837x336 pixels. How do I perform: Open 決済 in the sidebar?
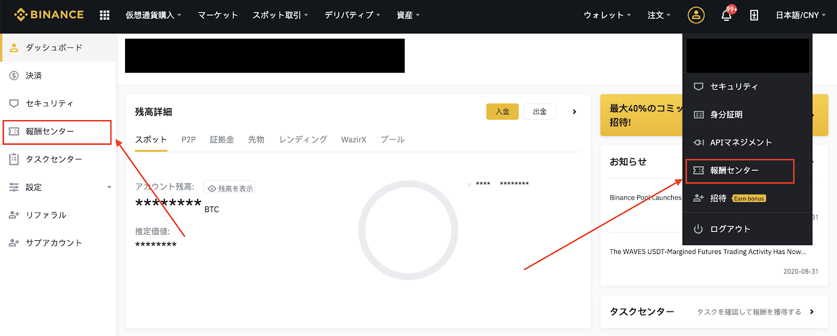click(x=58, y=76)
